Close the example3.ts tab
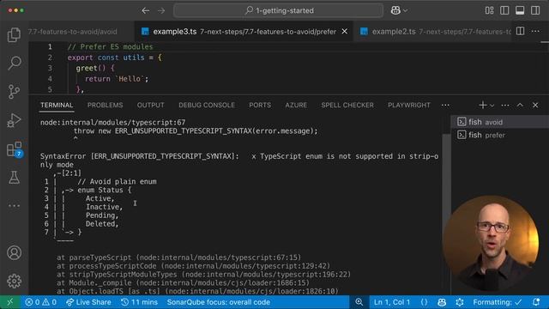The image size is (549, 309). click(345, 31)
